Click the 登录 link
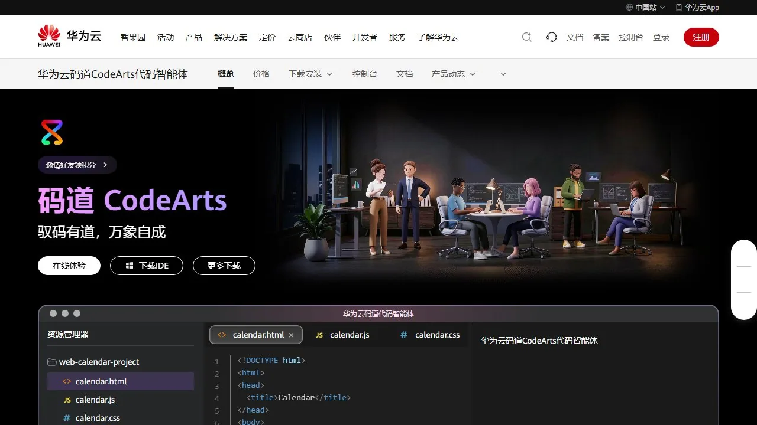 pyautogui.click(x=661, y=37)
